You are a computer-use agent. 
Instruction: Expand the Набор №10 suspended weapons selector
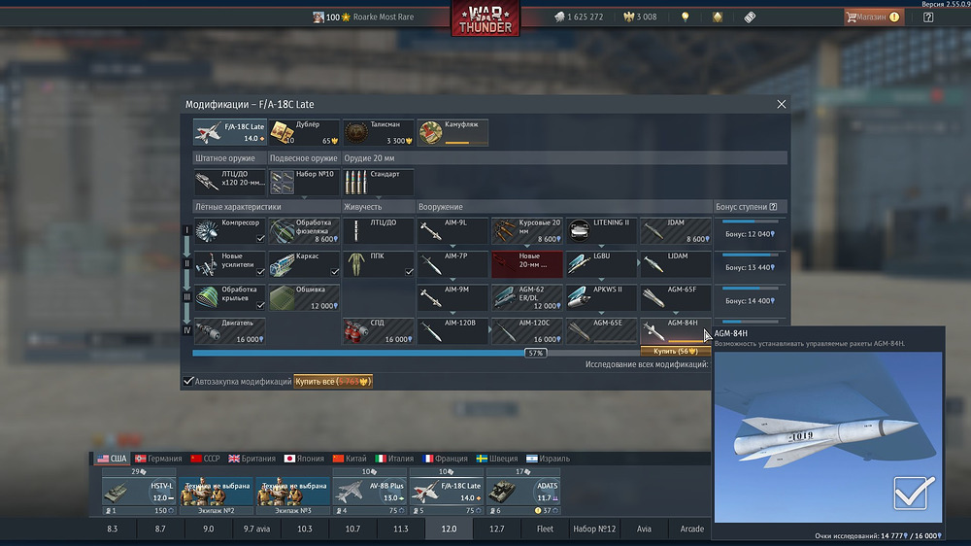[304, 182]
